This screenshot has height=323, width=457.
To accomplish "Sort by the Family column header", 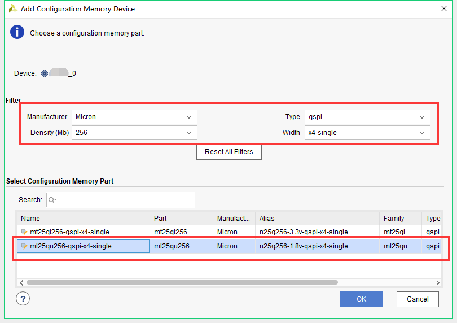I will click(x=400, y=219).
